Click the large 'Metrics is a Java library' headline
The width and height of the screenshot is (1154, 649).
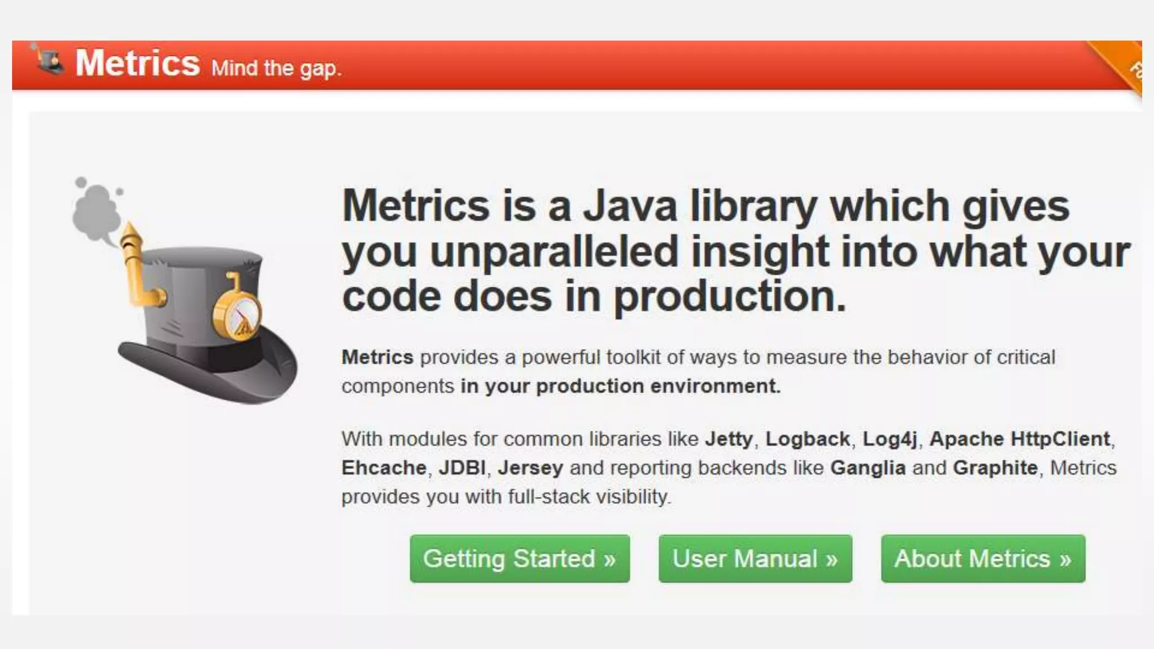pyautogui.click(x=704, y=251)
